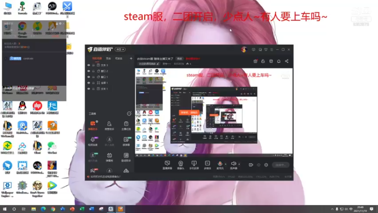Switch to the second scene tab
Viewport: 378px width, 213px height.
pos(109,58)
